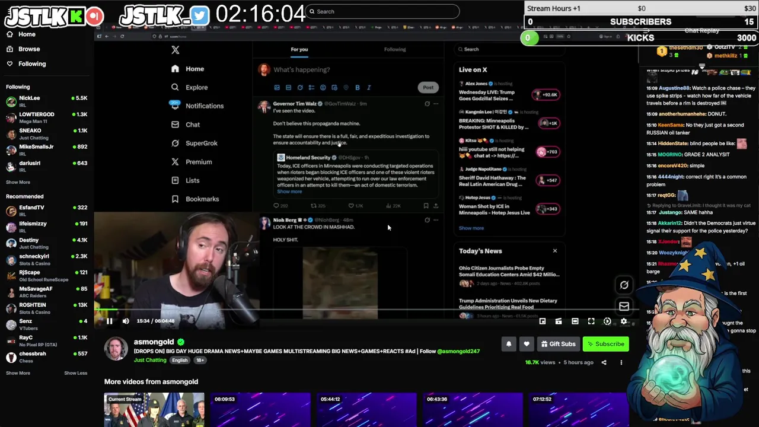
Task: Open the player settings gear
Action: (624, 321)
